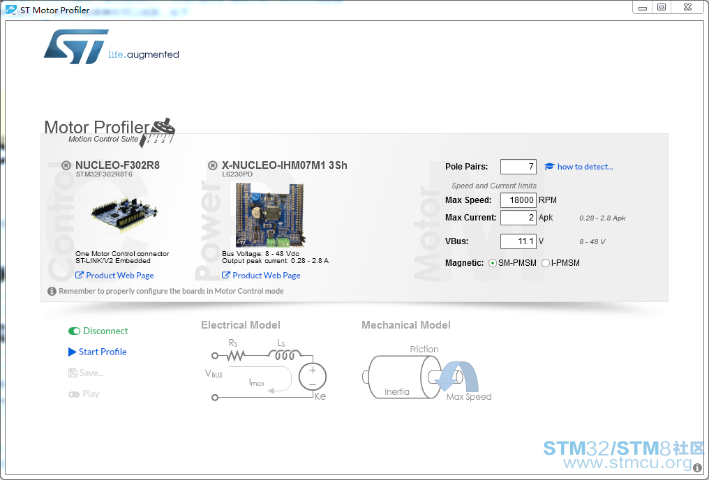
Task: Click the ST life.augmented logo
Action: click(111, 47)
